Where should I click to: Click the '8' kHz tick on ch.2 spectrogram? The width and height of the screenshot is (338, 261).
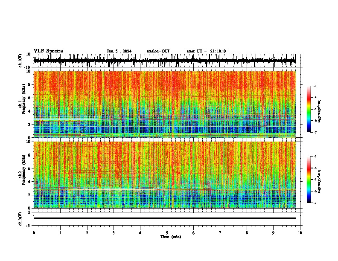tap(30, 155)
